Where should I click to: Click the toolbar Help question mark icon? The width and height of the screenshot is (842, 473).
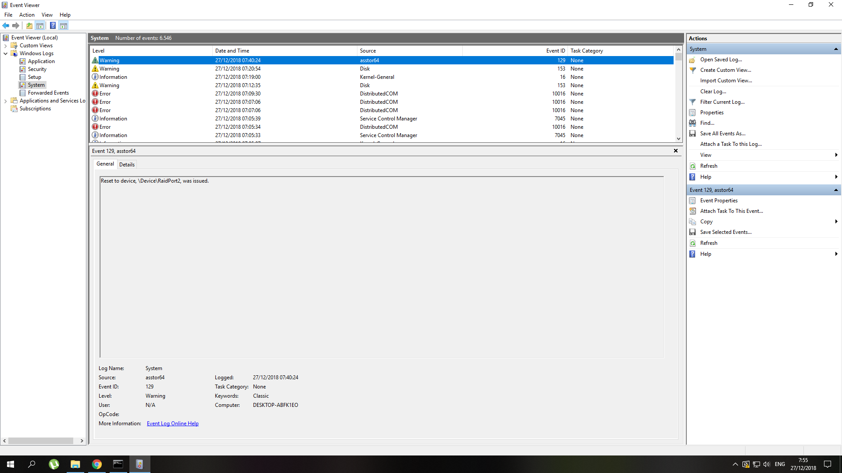[x=53, y=25]
